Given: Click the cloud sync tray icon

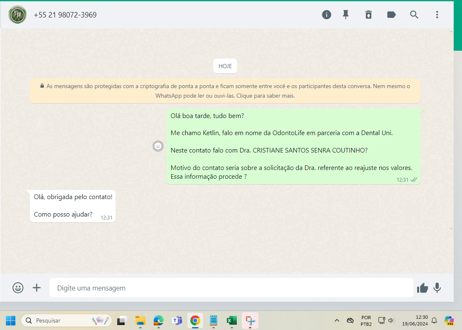Looking at the screenshot, I should point(350,320).
